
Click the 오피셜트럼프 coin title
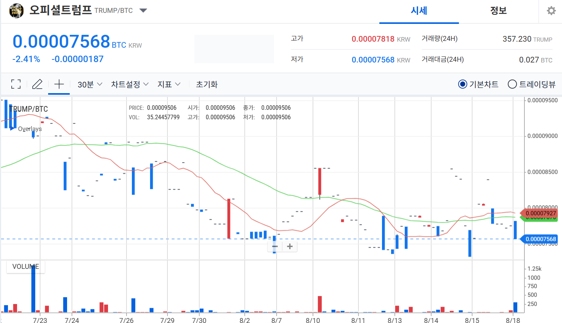(x=61, y=10)
